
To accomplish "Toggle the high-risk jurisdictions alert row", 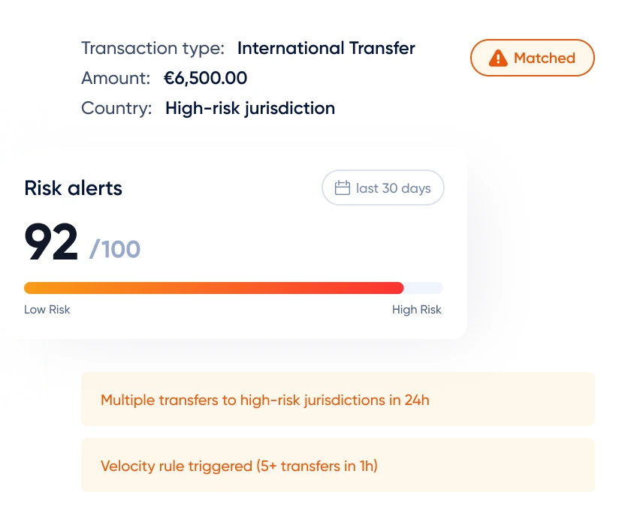I will [x=337, y=400].
